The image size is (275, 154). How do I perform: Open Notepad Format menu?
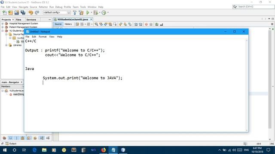[43, 37]
